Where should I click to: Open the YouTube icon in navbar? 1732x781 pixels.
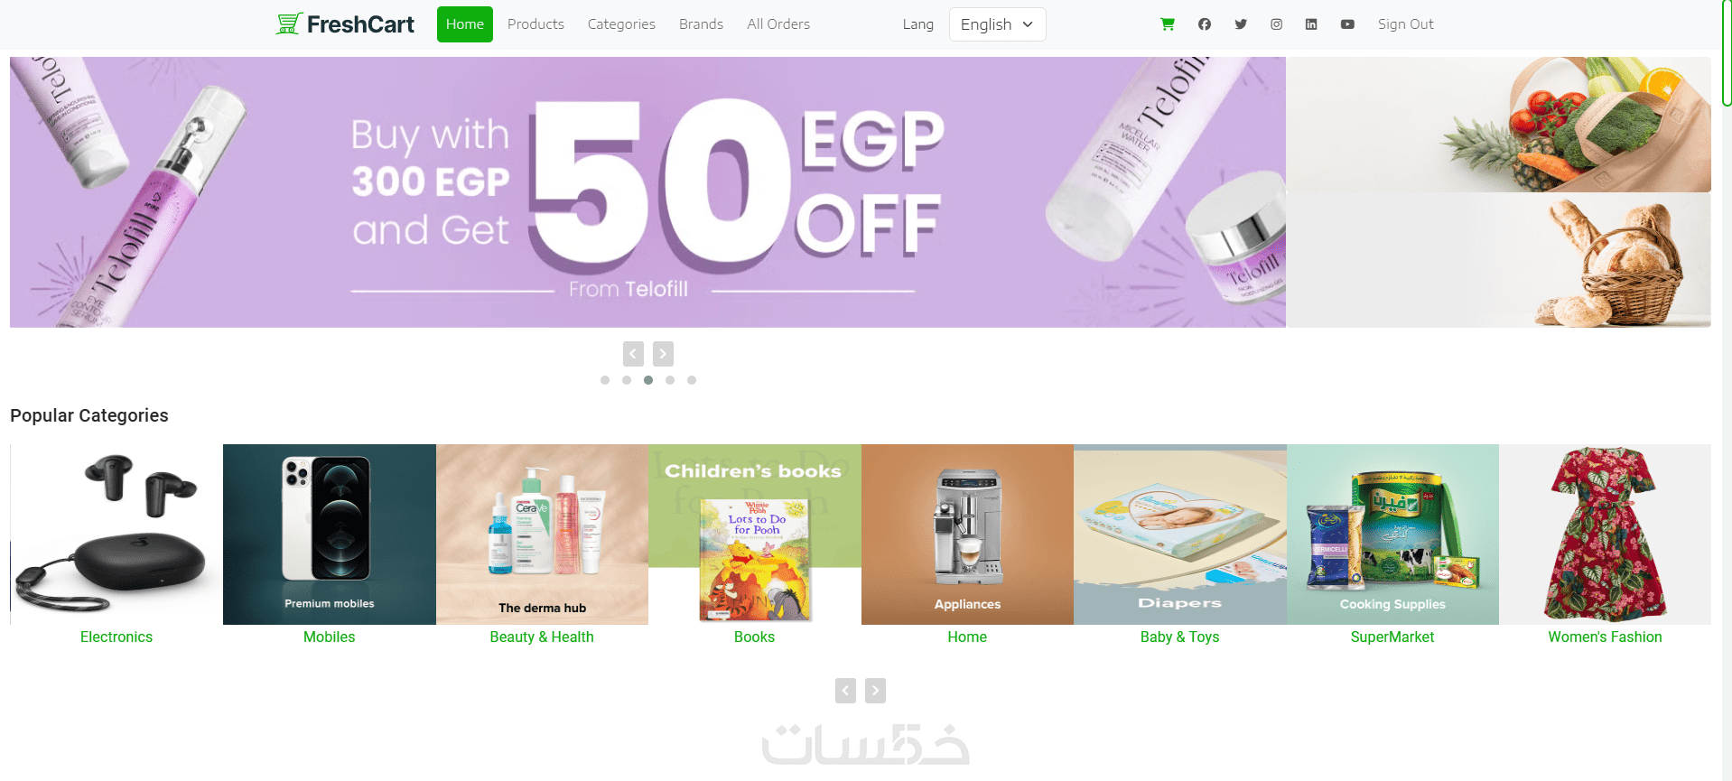point(1347,24)
